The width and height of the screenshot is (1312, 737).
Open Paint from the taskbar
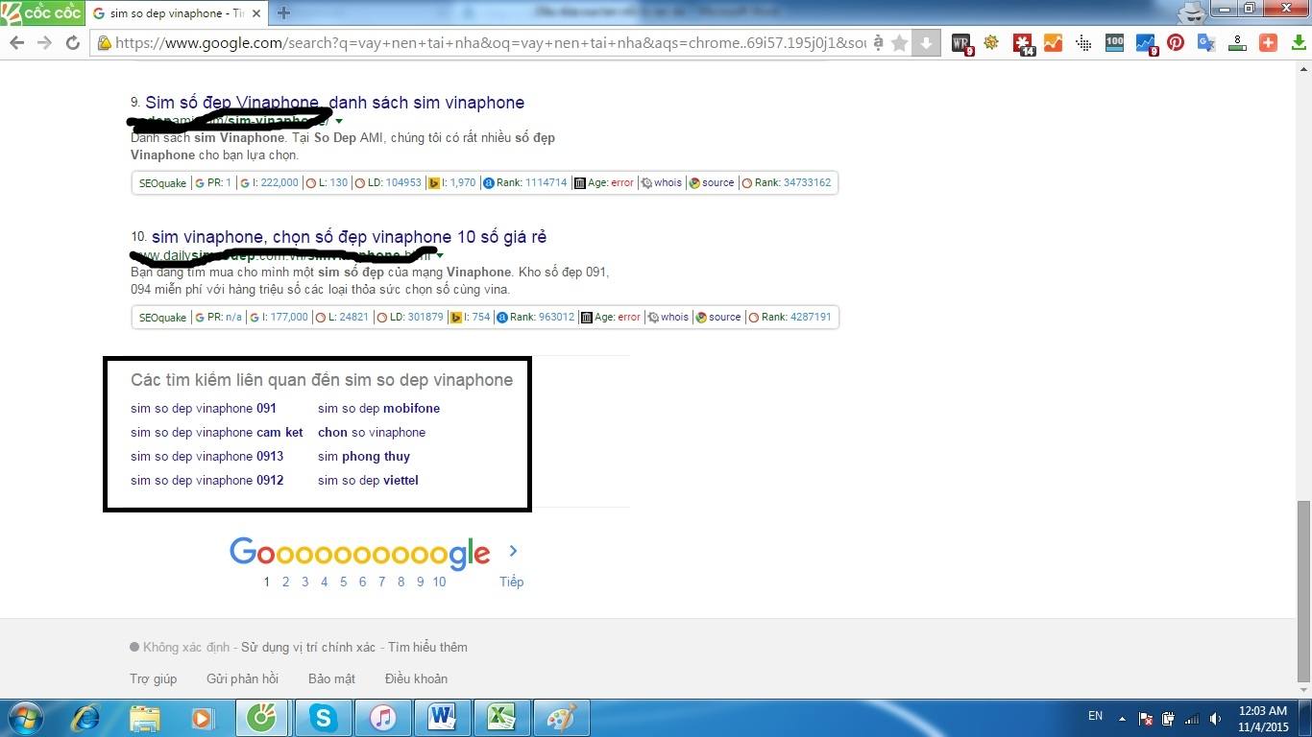pos(561,718)
